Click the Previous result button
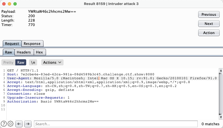Viewport: 223px width, 128px height. tap(209, 14)
